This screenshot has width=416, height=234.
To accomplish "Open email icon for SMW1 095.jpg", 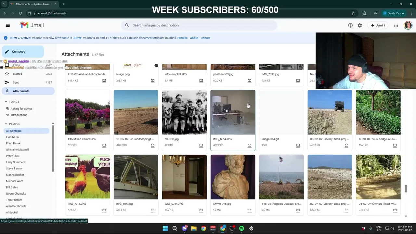I will (x=250, y=210).
